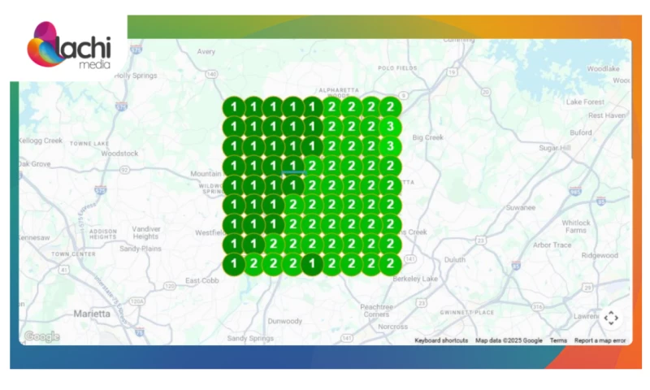The width and height of the screenshot is (650, 390).
Task: Click the Kellogg Creek label
Action: [41, 141]
